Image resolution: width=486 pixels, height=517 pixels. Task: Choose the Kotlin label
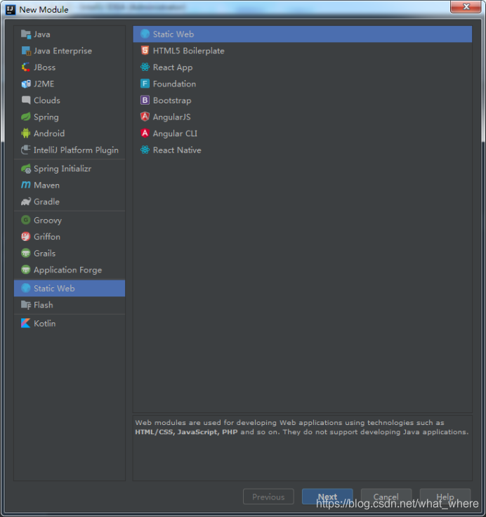coord(44,323)
